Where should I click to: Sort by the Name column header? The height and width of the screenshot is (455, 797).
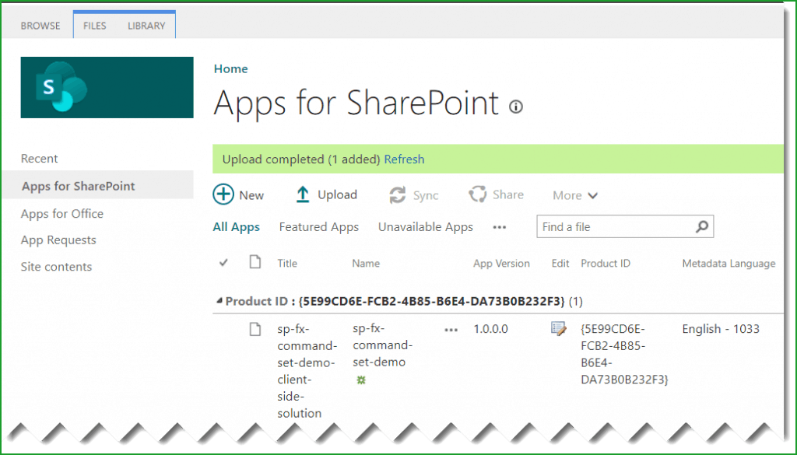[366, 264]
